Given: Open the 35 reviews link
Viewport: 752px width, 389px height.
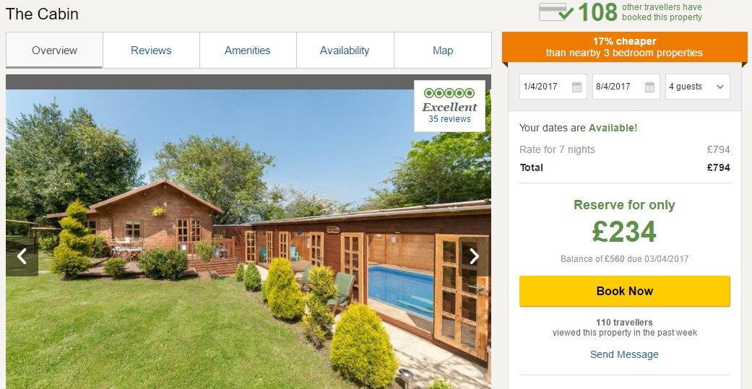Looking at the screenshot, I should 449,119.
